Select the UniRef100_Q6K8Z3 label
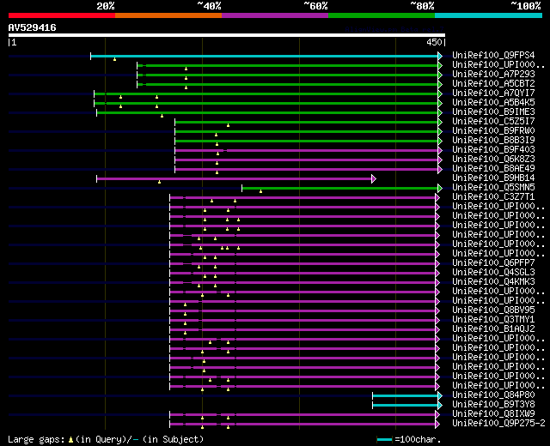 pyautogui.click(x=493, y=159)
